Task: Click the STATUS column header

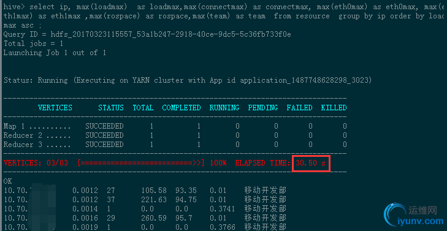Action: (111, 108)
